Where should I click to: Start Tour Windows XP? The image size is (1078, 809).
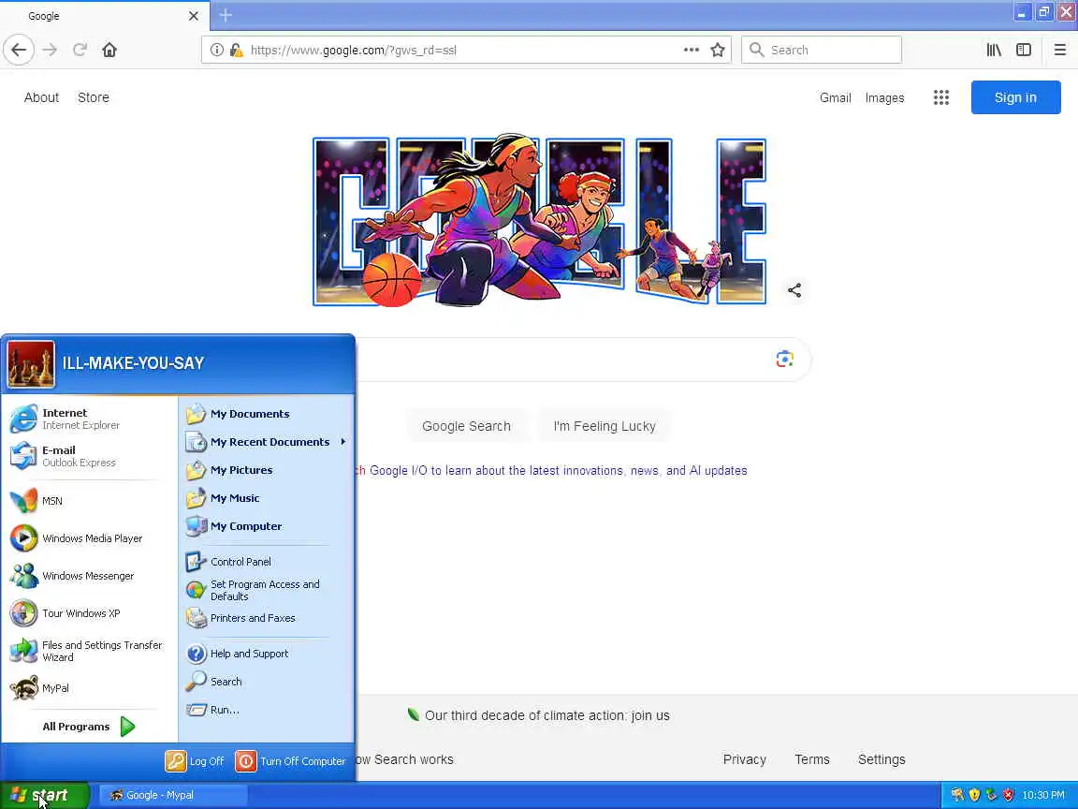[x=90, y=613]
